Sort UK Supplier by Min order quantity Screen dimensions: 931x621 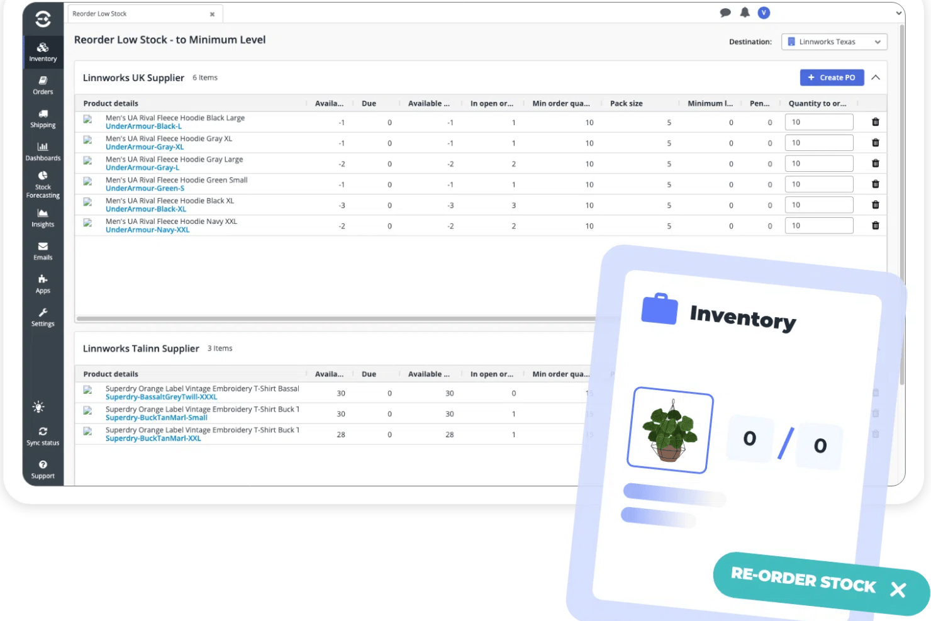(x=561, y=103)
